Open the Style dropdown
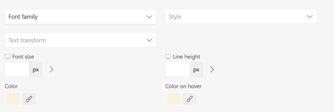This screenshot has width=336, height=112. coord(241,16)
